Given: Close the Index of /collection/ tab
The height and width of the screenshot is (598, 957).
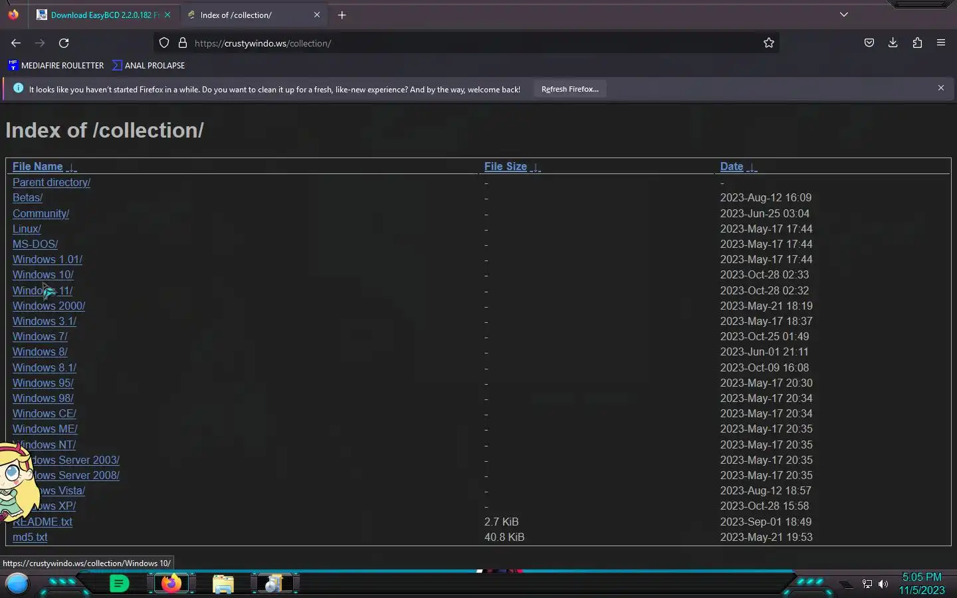Looking at the screenshot, I should point(317,15).
